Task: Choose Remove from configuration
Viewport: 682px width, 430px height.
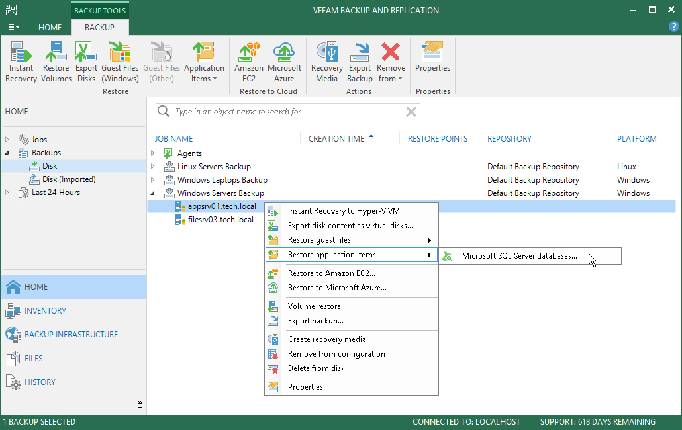Action: (x=351, y=354)
